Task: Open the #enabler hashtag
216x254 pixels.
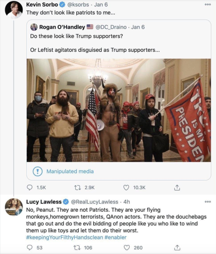Action: (115, 238)
